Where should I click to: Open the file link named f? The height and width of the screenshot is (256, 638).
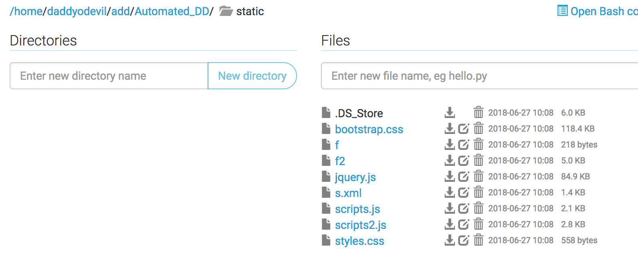point(337,145)
